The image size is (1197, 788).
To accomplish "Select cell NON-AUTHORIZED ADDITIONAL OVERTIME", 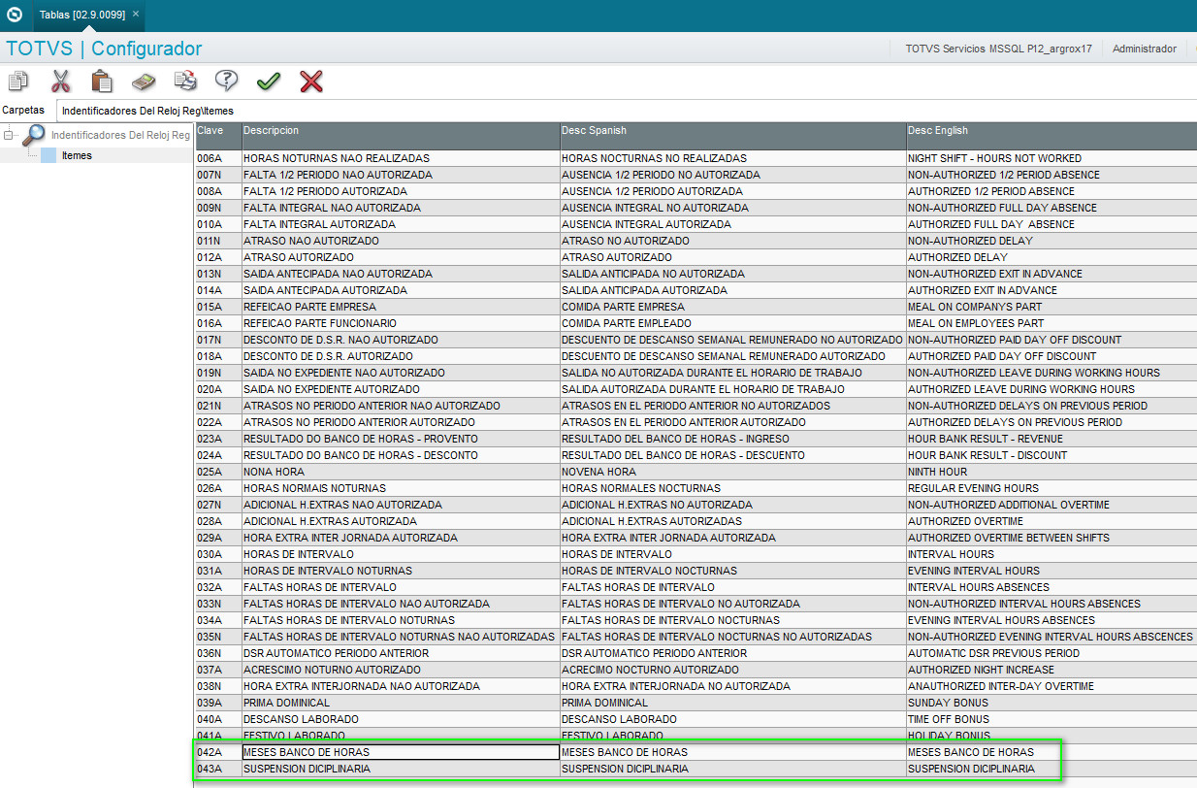I will coord(1051,505).
